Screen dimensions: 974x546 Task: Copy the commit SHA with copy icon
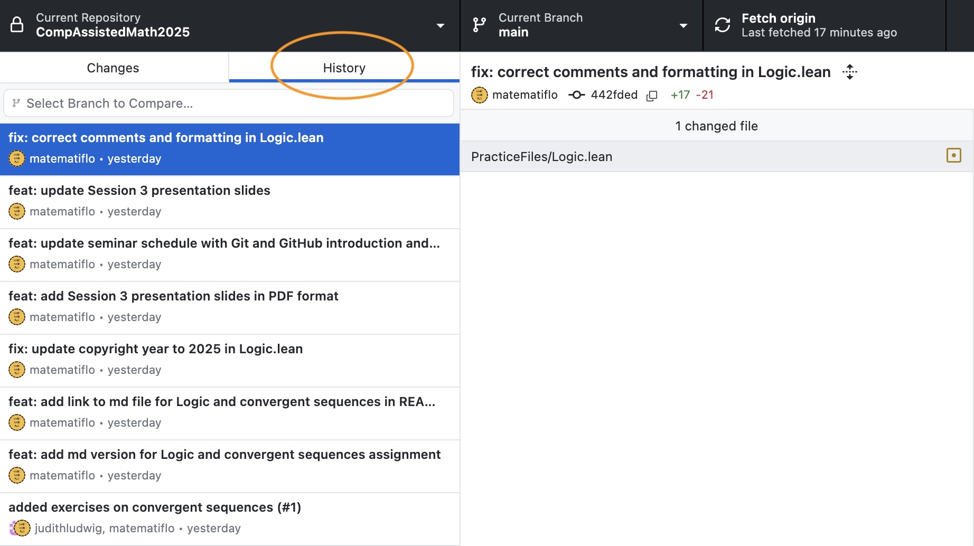pos(652,96)
